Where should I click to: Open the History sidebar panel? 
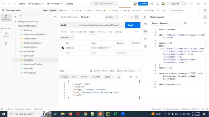(x=6, y=35)
